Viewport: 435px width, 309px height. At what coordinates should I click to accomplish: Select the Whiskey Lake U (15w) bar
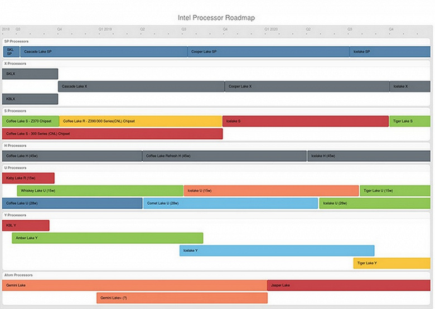(100, 191)
